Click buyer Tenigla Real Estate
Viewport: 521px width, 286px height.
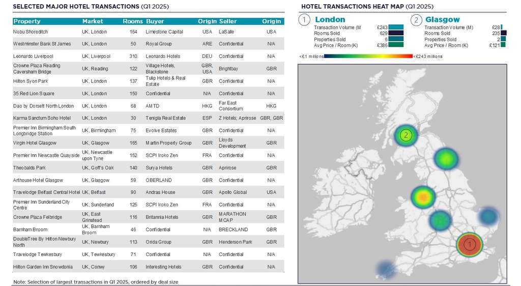point(166,118)
